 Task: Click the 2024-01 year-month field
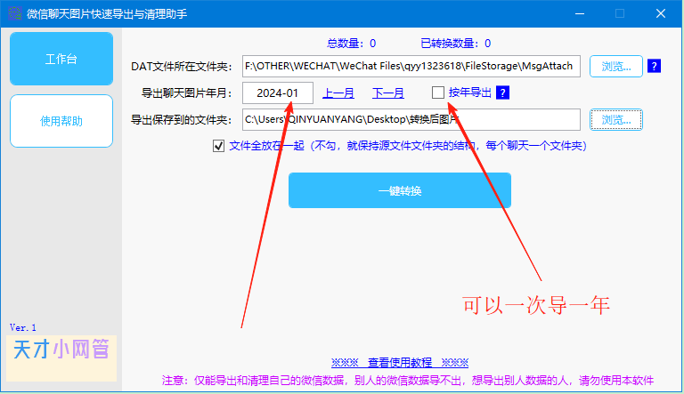point(278,92)
